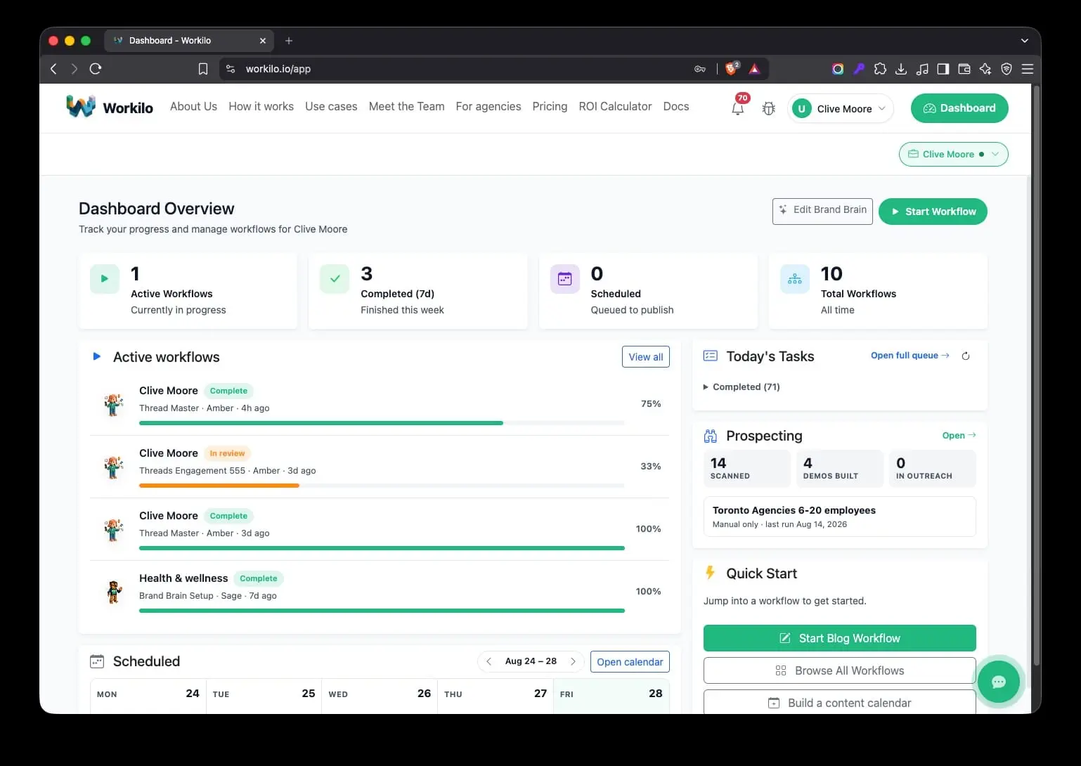Expand the Completed (71) tasks section
Viewport: 1081px width, 766px height.
(742, 387)
